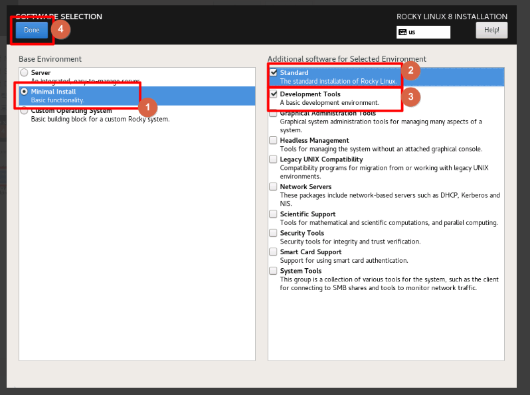Click the us keyboard layout indicator
Screen dimensions: 530x395
coord(423,32)
